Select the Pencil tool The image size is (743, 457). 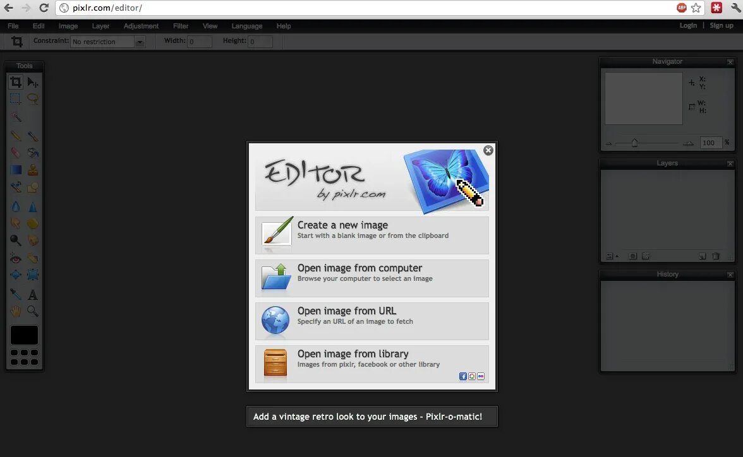pos(16,136)
